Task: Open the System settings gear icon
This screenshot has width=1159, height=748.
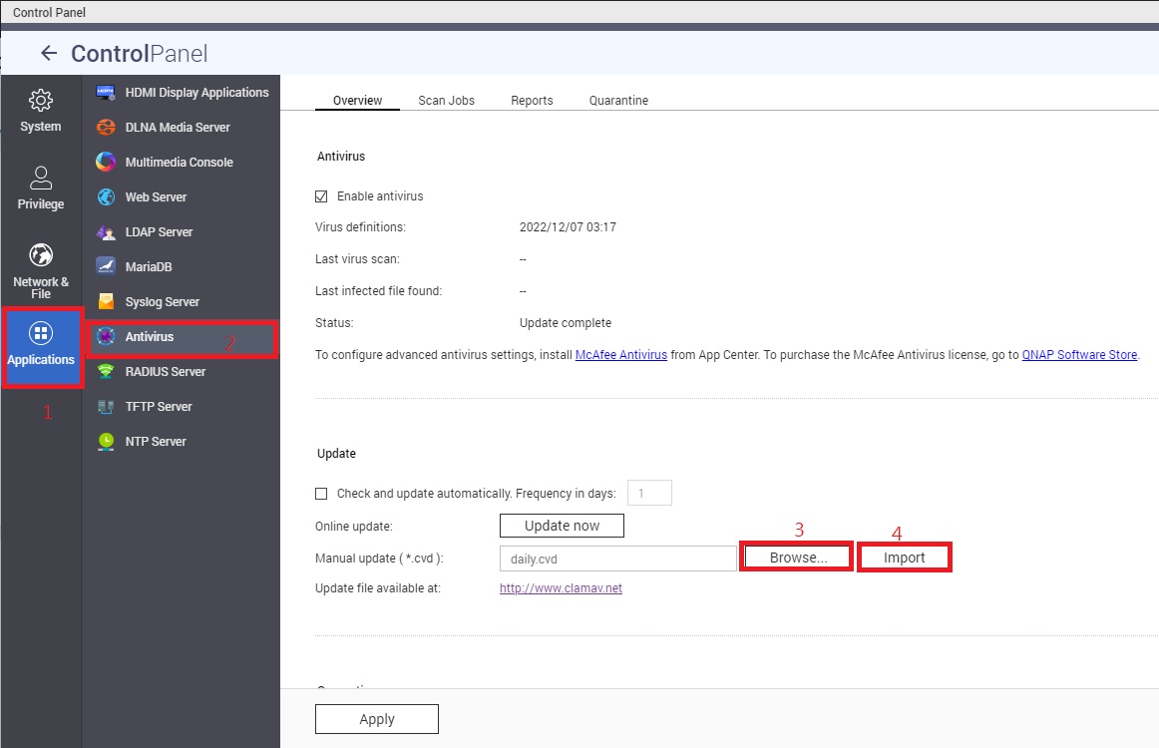Action: (41, 101)
